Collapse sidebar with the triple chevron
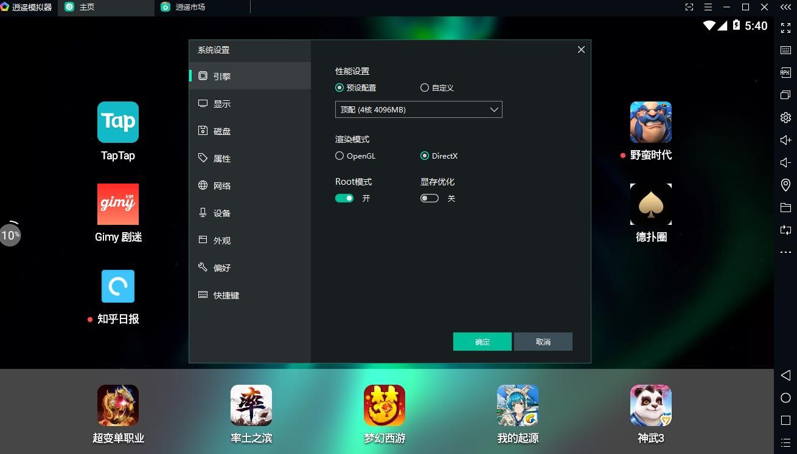Image resolution: width=797 pixels, height=454 pixels. pyautogui.click(x=785, y=7)
